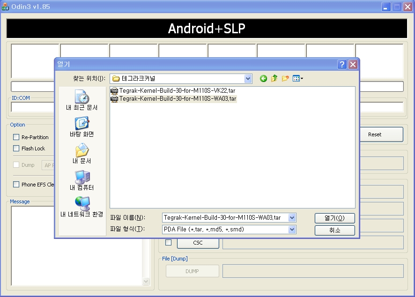Go to 바탕 화면 (Desktop) shortcut
Screen dimensions: 415x297
tap(82, 127)
